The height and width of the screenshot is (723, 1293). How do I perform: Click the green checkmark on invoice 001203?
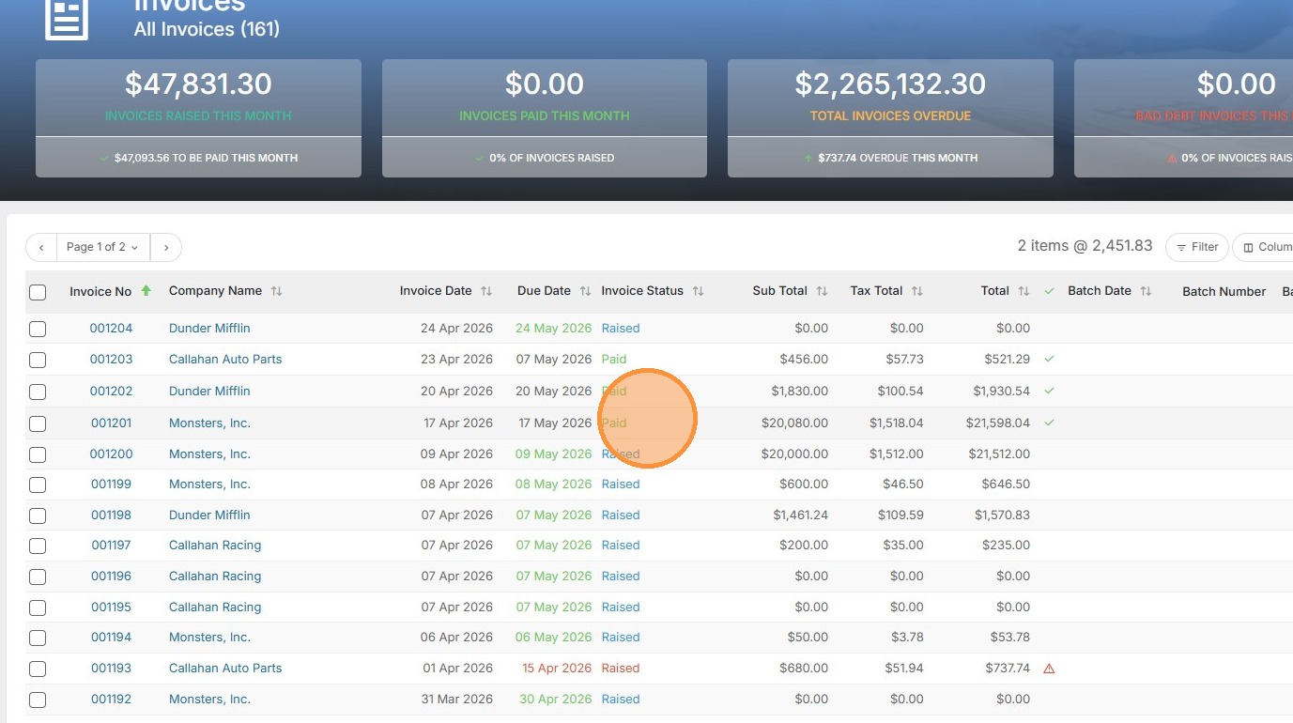[1049, 359]
